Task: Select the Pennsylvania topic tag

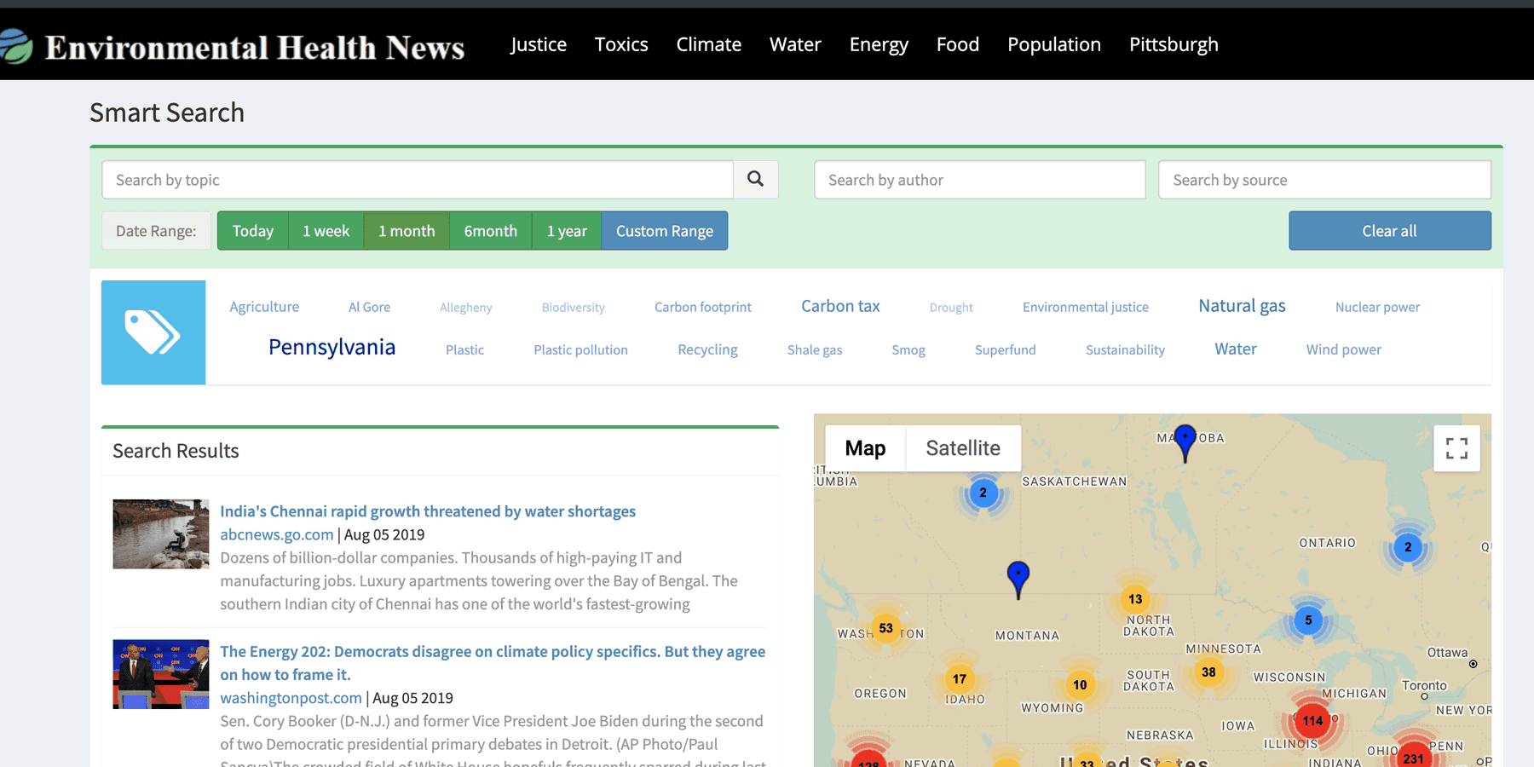Action: click(332, 347)
